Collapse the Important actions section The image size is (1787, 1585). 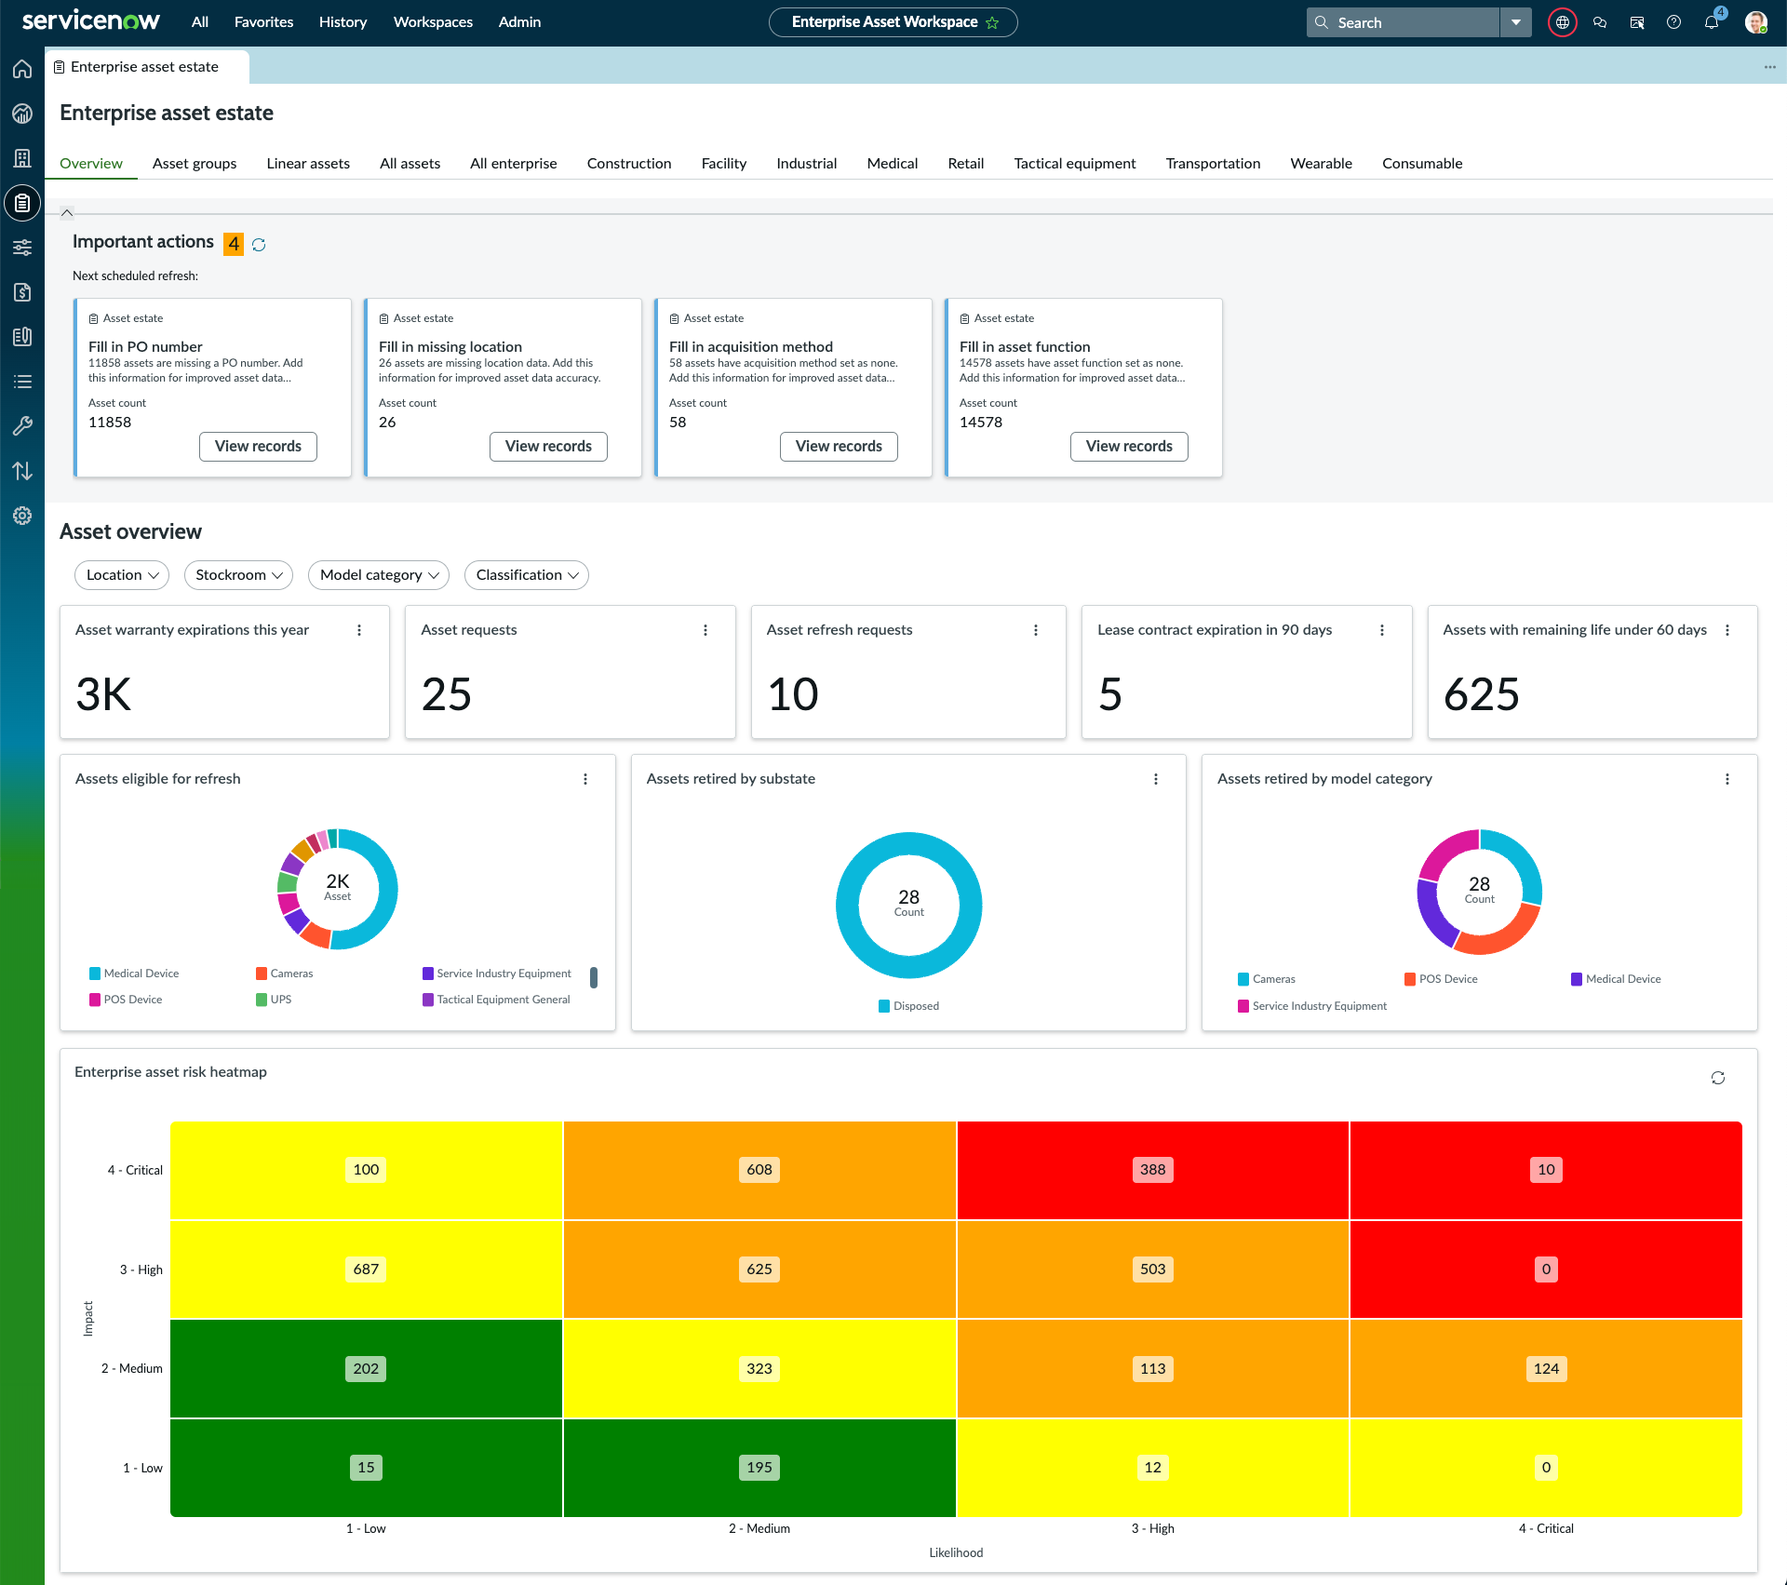[x=67, y=213]
